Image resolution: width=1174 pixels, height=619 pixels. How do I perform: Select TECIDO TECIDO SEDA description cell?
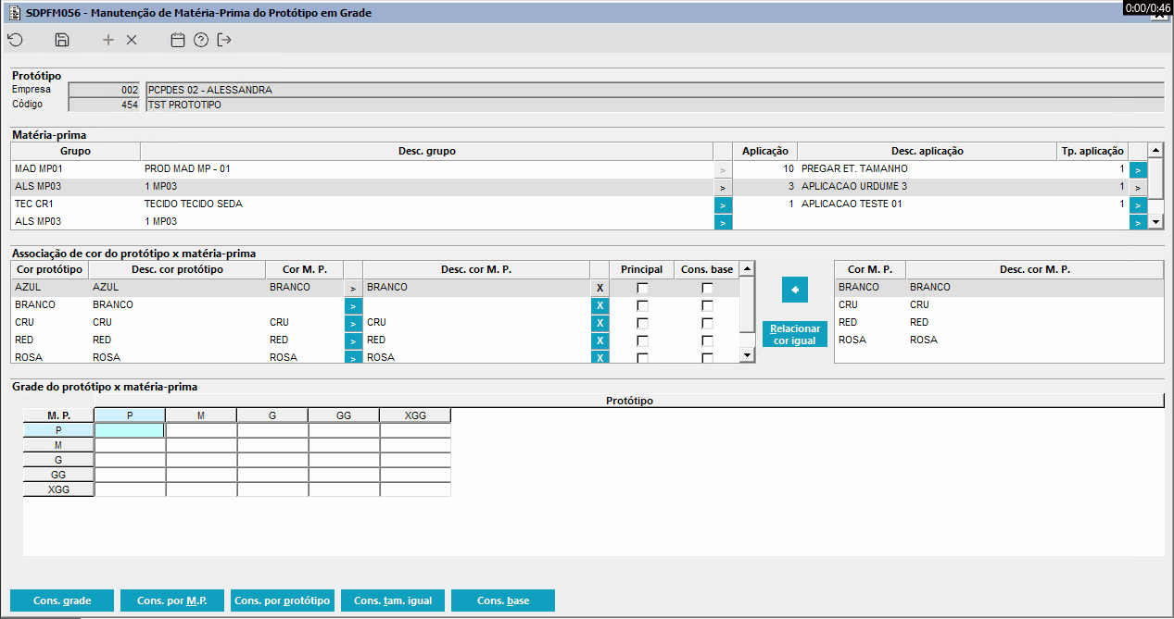(427, 204)
